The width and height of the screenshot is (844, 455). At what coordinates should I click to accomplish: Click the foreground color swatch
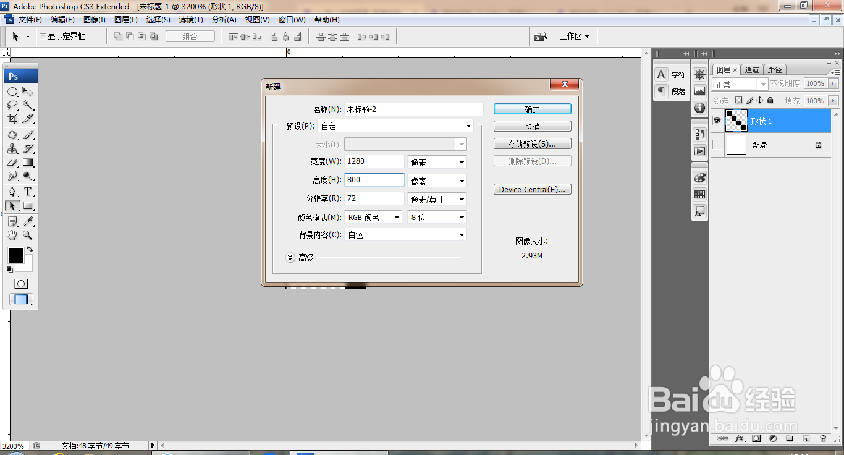[15, 255]
